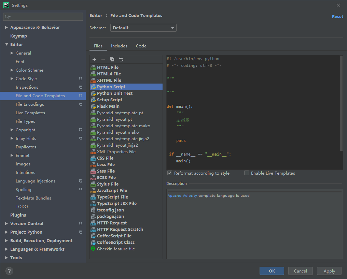Click project-level icon beside Version Control

tap(81, 223)
